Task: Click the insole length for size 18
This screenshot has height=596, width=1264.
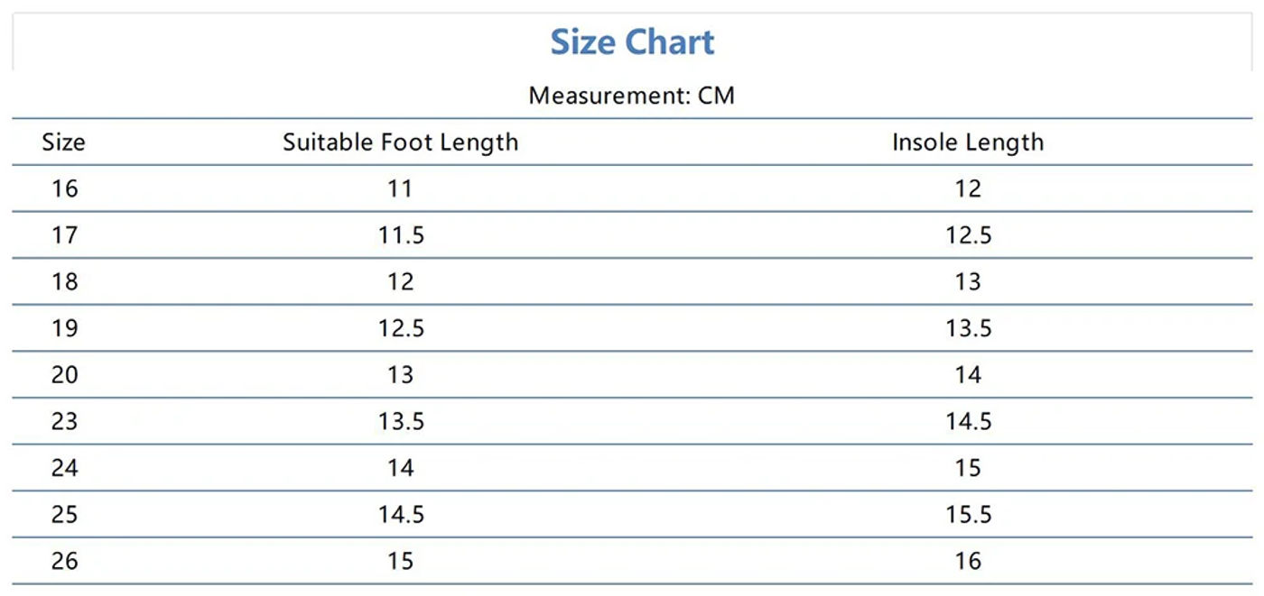Action: (968, 282)
